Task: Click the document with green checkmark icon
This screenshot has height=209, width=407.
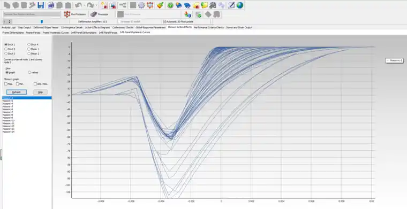Action: (199, 14)
